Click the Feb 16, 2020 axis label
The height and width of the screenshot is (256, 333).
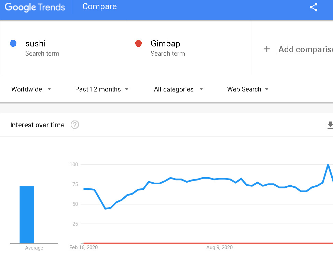[x=83, y=247]
